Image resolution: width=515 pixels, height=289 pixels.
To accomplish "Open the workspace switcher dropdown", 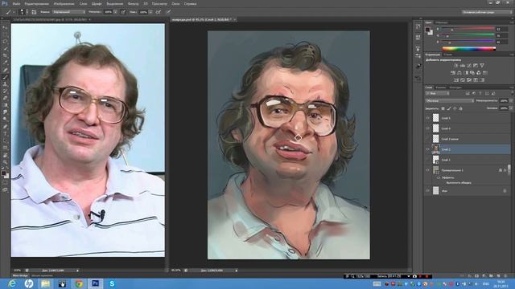I will 487,12.
